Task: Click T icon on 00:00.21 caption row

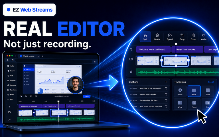Action: tap(166, 88)
